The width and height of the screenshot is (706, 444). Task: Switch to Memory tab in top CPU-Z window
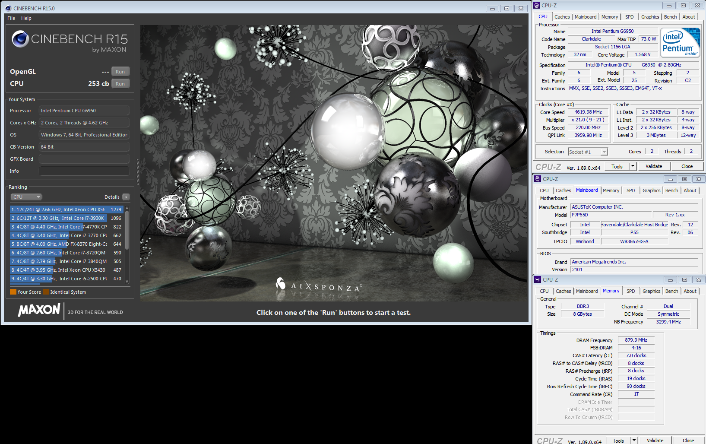pos(610,17)
